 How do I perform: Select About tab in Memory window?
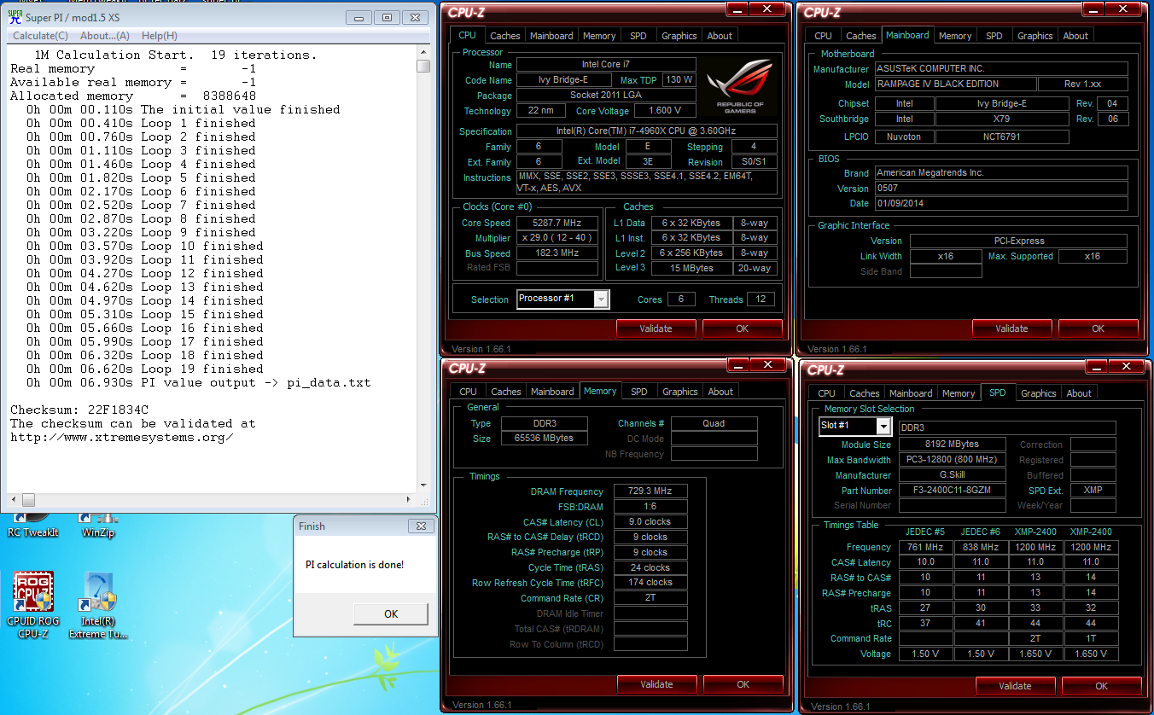tap(720, 392)
